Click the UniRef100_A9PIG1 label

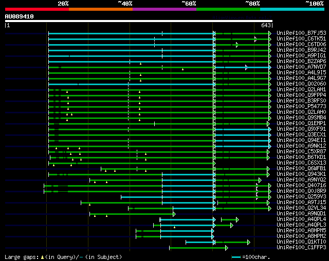coord(301,56)
